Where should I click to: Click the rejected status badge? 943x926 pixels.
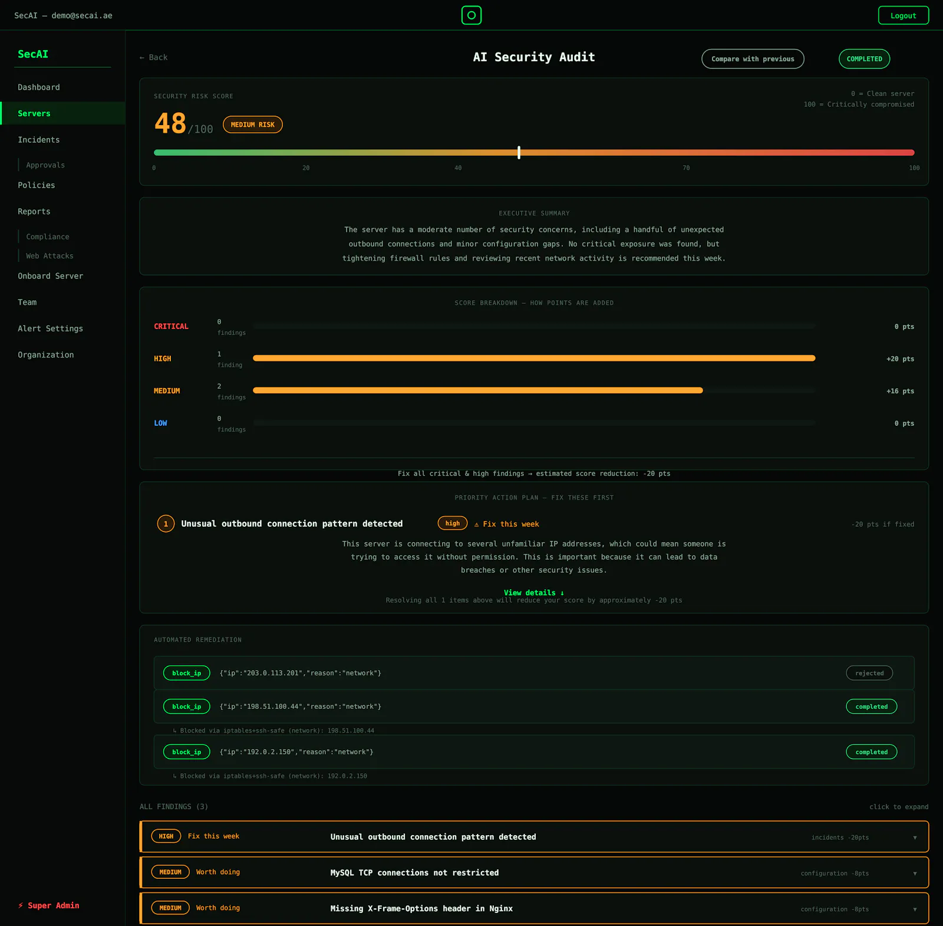869,673
